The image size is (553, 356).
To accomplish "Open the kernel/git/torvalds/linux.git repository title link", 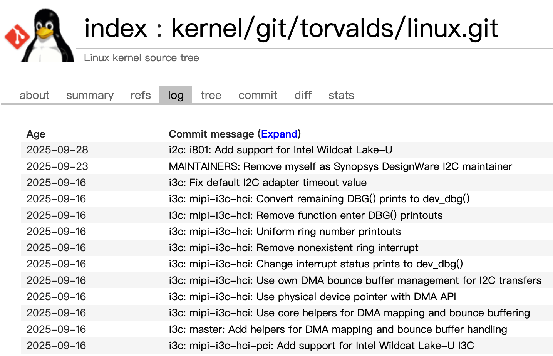I will click(x=334, y=29).
